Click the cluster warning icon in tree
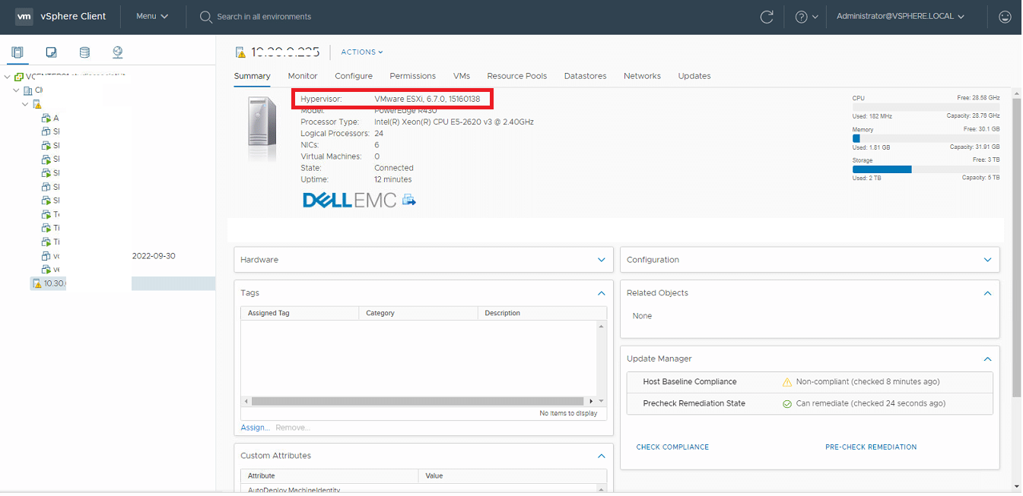Screen dimensions: 1023x496 pyautogui.click(x=37, y=104)
